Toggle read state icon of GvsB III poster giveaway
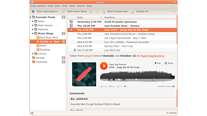 (x=71, y=22)
